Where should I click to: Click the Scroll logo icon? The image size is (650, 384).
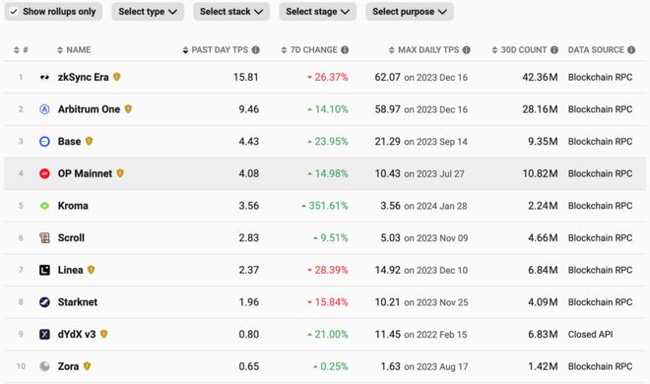point(44,237)
